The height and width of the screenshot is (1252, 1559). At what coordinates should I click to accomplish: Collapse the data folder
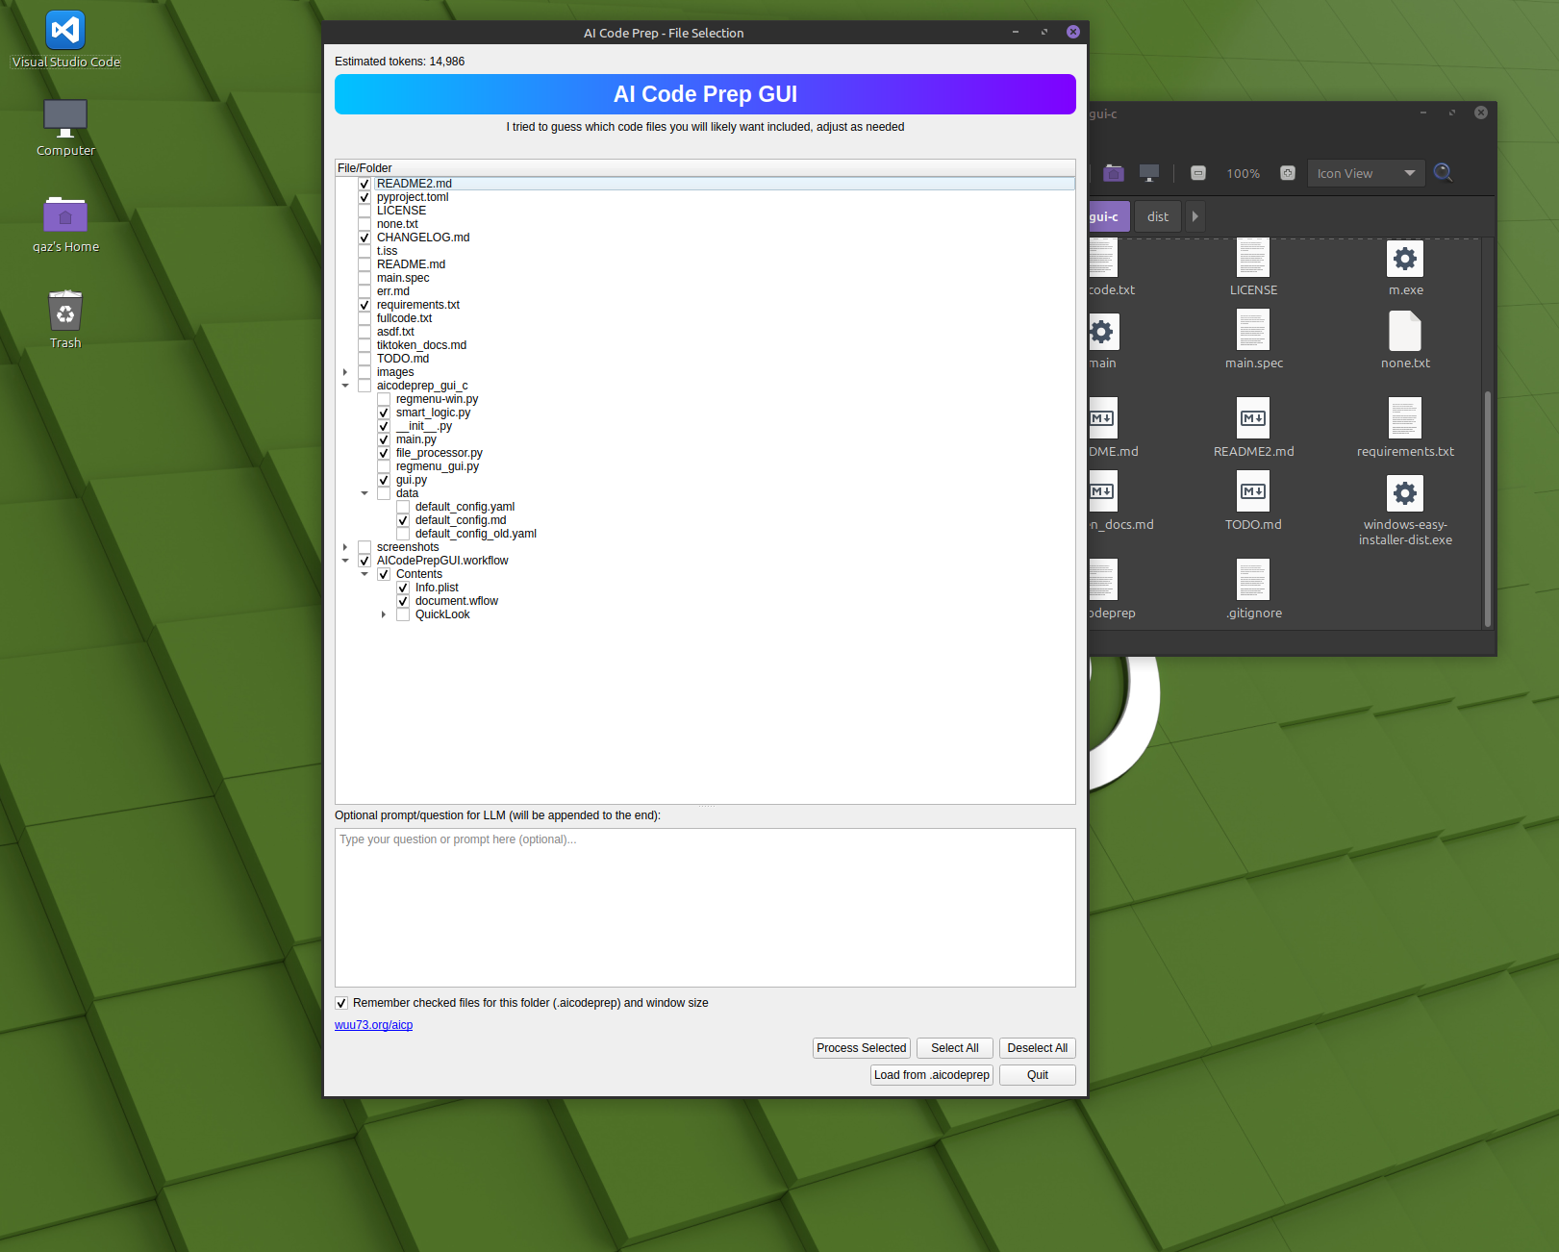365,493
